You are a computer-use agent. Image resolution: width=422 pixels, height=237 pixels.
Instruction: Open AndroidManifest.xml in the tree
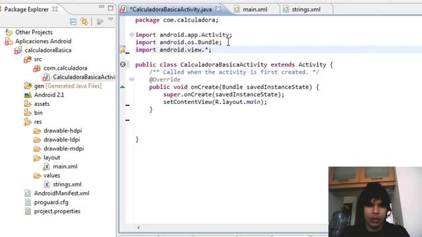pyautogui.click(x=61, y=193)
